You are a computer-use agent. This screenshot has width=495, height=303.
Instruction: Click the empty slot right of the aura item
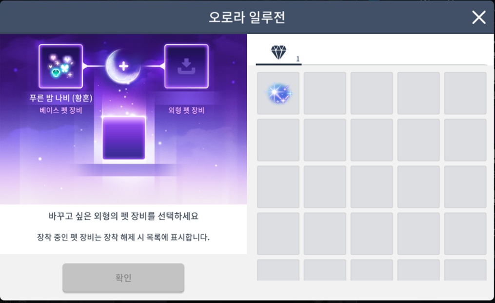[x=325, y=93]
